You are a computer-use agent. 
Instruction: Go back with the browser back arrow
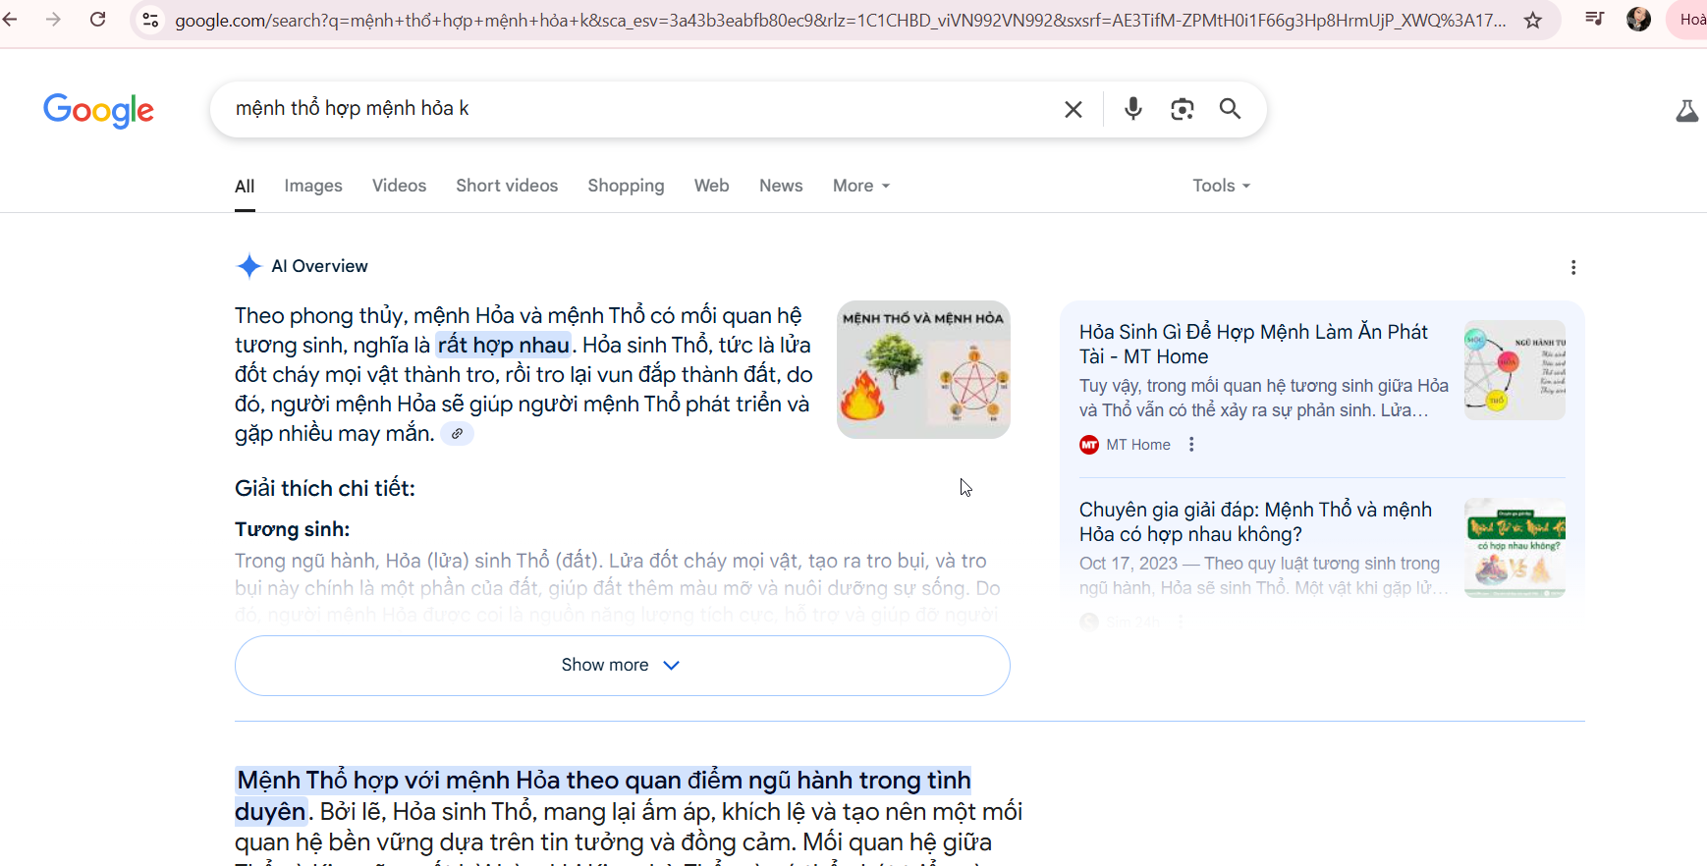pyautogui.click(x=10, y=20)
